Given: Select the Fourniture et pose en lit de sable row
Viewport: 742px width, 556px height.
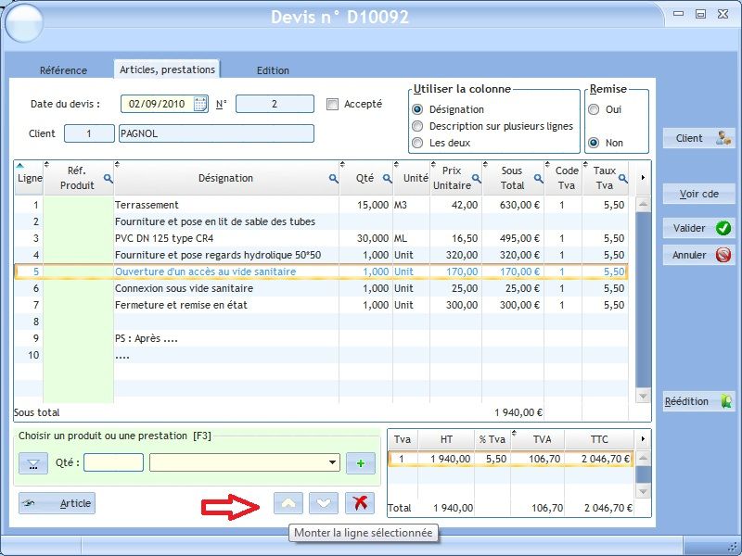Looking at the screenshot, I should click(322, 221).
